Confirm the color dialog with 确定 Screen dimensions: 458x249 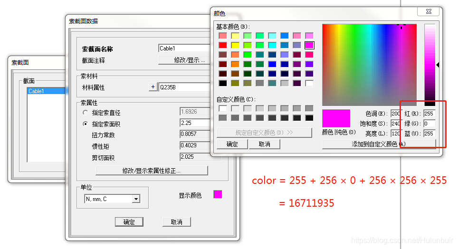232,144
